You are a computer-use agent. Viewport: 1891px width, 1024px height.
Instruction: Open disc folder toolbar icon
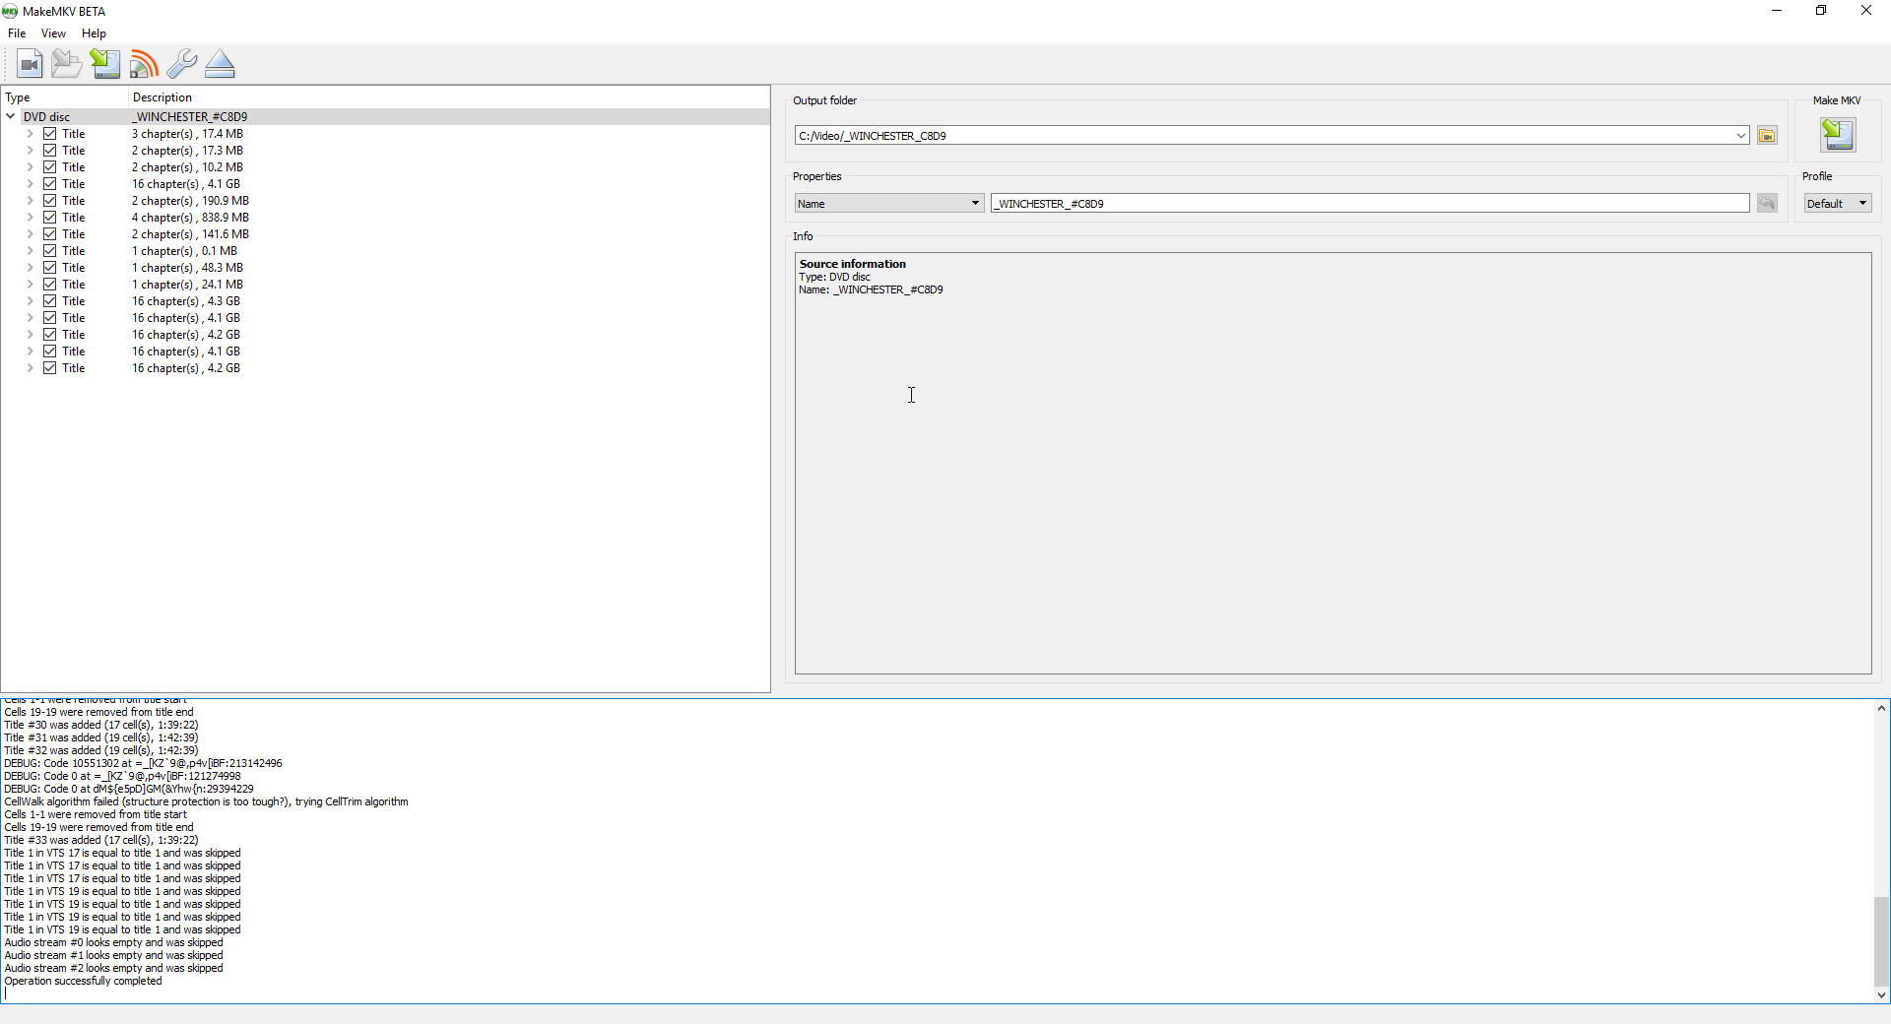point(67,64)
